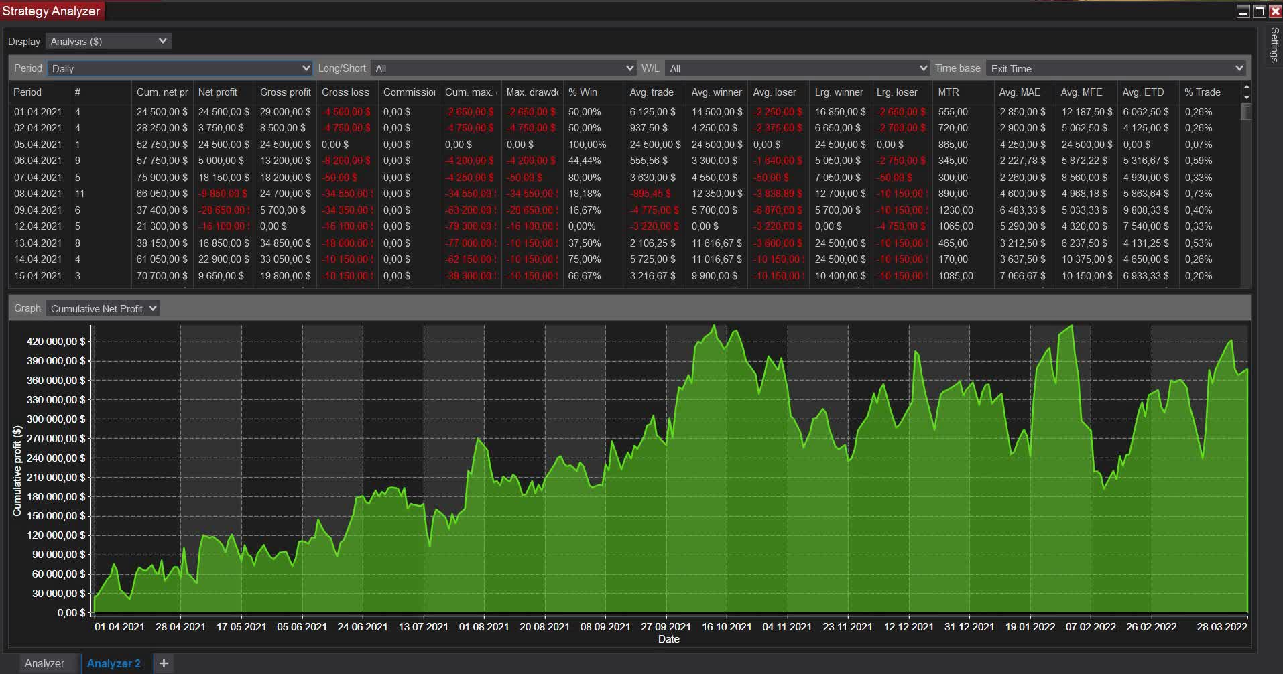This screenshot has height=674, width=1283.
Task: Add a new tab with plus button
Action: click(x=164, y=663)
